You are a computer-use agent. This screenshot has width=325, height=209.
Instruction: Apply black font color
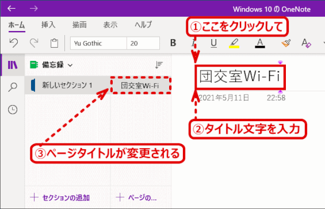260,43
